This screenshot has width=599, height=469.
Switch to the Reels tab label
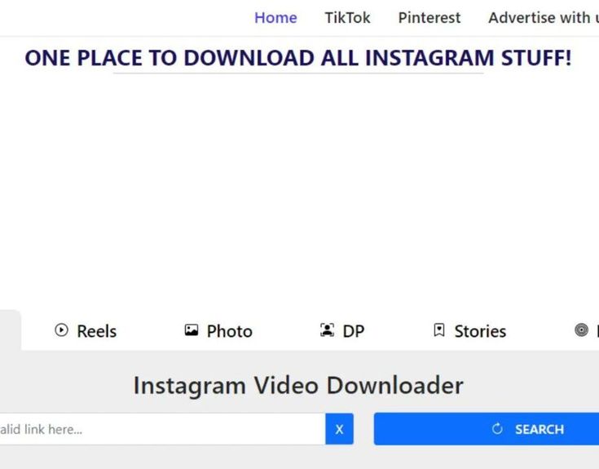click(x=97, y=331)
